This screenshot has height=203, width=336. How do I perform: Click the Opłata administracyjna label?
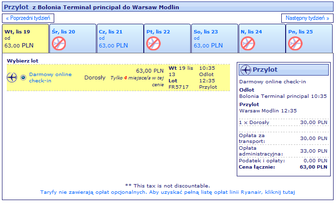(x=261, y=151)
